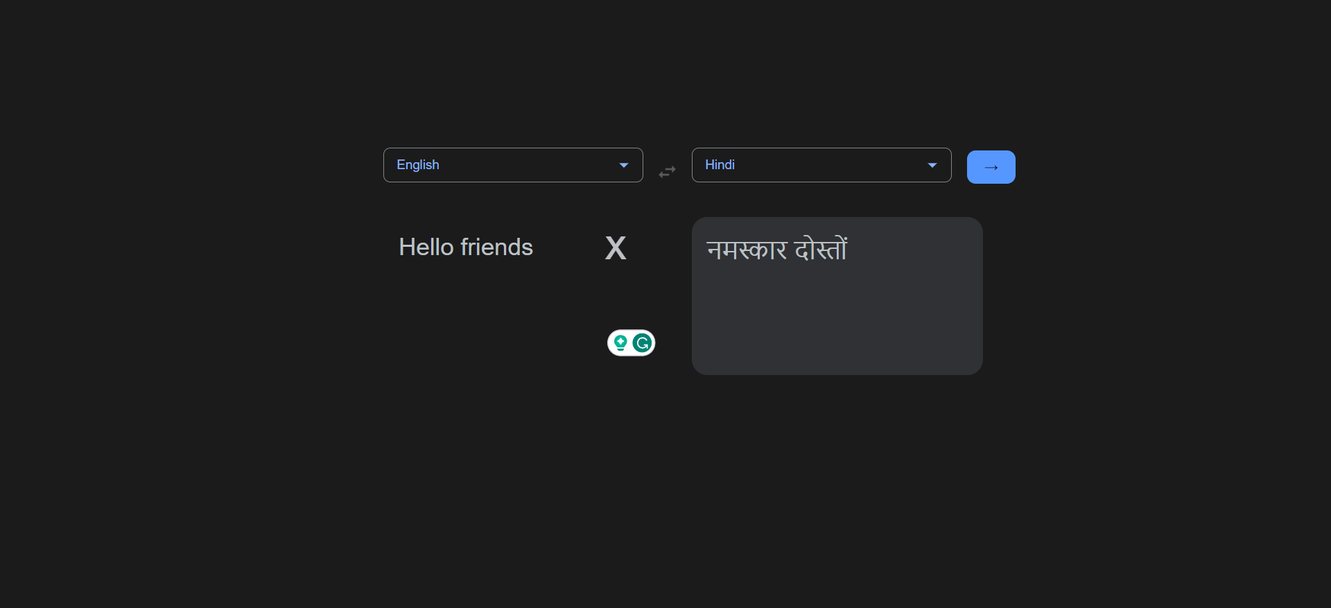Screen dimensions: 1331x608
Task: Click the word 'नमस्कार' in output
Action: pyautogui.click(x=747, y=249)
